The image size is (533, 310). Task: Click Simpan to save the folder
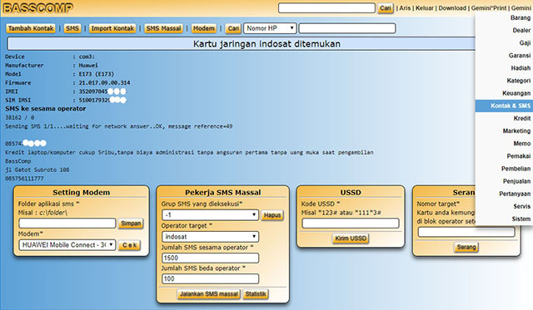(x=131, y=224)
